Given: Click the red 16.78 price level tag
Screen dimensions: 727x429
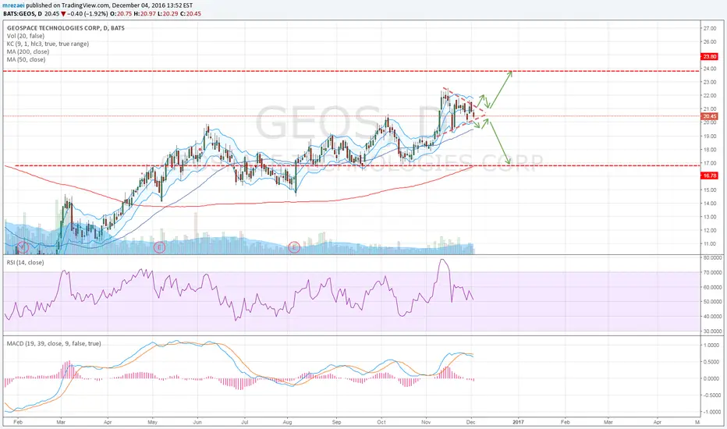Looking at the screenshot, I should [710, 175].
